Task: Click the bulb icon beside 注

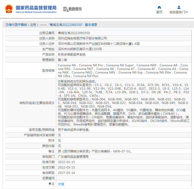Action: point(50,184)
